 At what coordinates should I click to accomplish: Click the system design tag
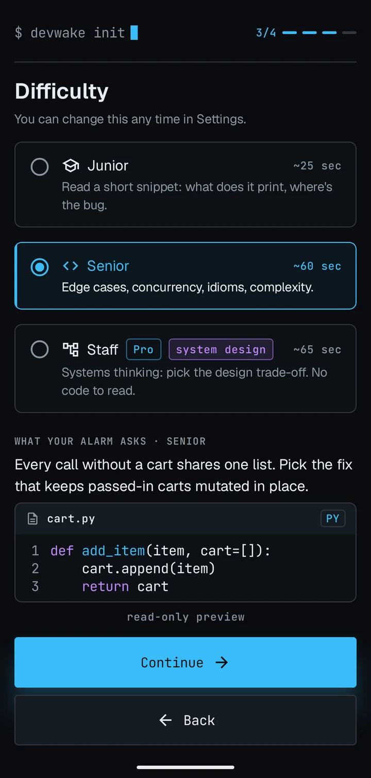coord(221,350)
